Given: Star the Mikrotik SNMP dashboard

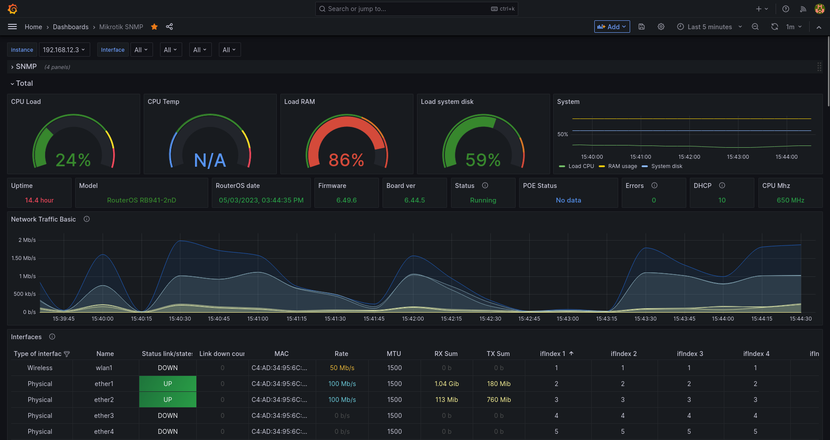Looking at the screenshot, I should pyautogui.click(x=154, y=27).
